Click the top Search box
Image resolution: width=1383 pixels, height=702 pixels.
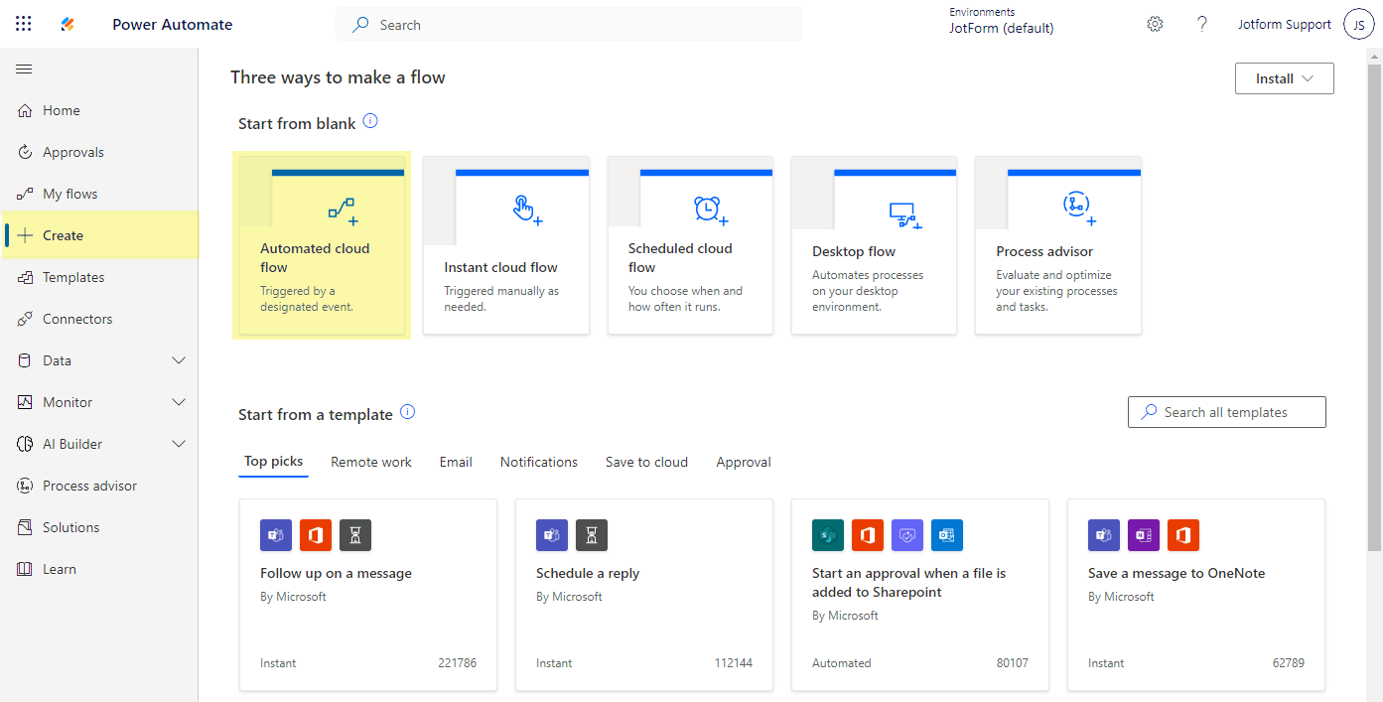pyautogui.click(x=568, y=25)
